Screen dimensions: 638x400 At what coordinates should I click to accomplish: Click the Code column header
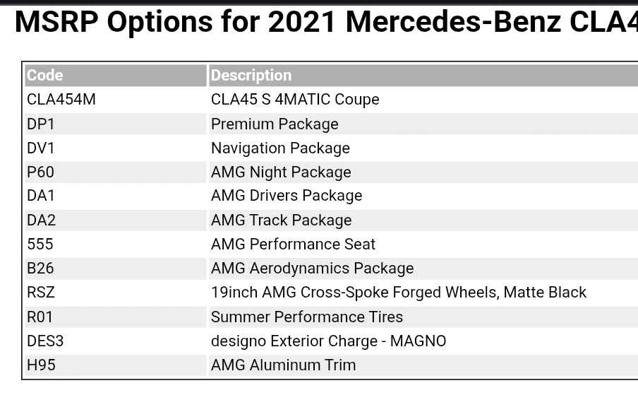(45, 76)
